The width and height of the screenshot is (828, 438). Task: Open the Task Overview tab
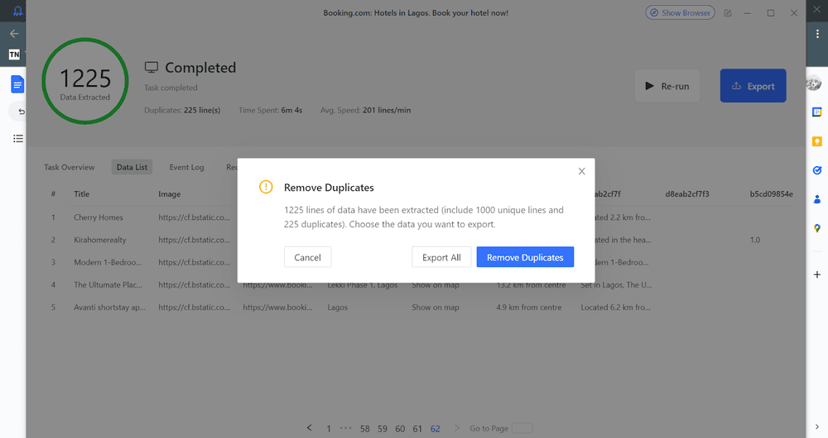(70, 167)
